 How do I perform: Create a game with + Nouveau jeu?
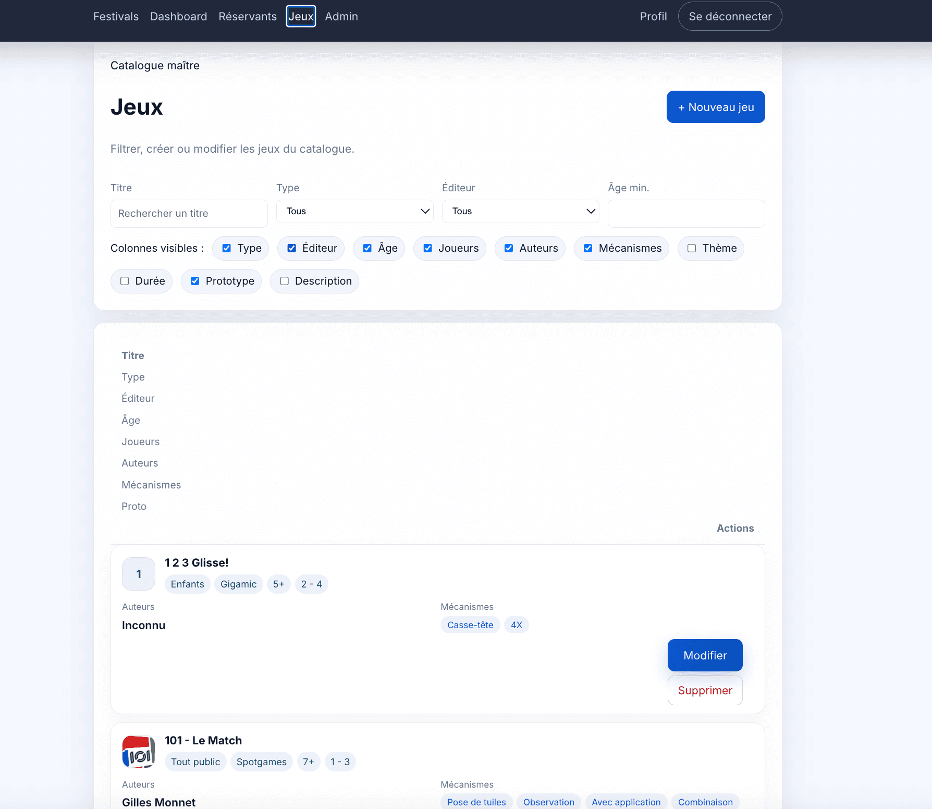click(716, 107)
